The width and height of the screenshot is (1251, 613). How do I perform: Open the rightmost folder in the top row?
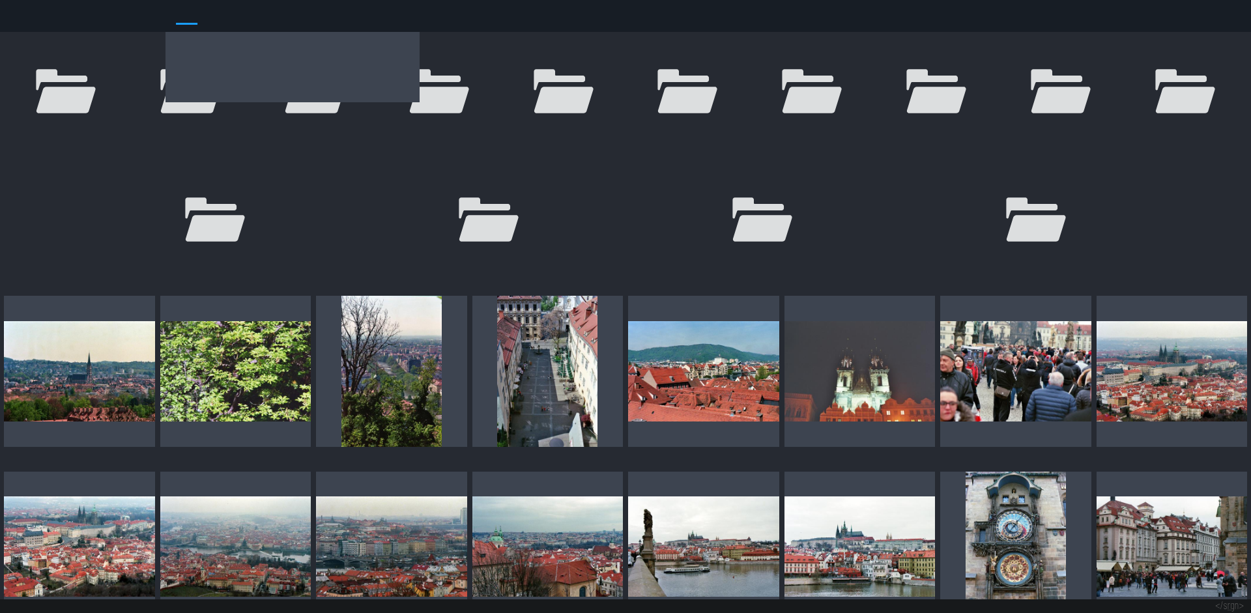(x=1185, y=91)
